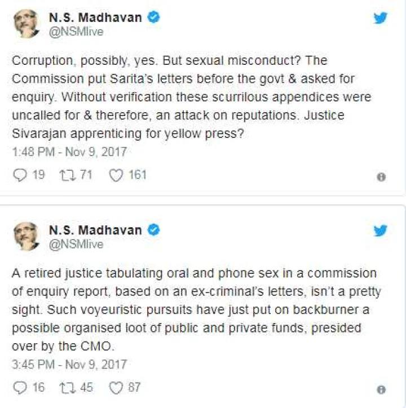Screen dimensions: 406x408
Task: Click N.S. Madhavan name in first tweet
Action: (x=95, y=17)
